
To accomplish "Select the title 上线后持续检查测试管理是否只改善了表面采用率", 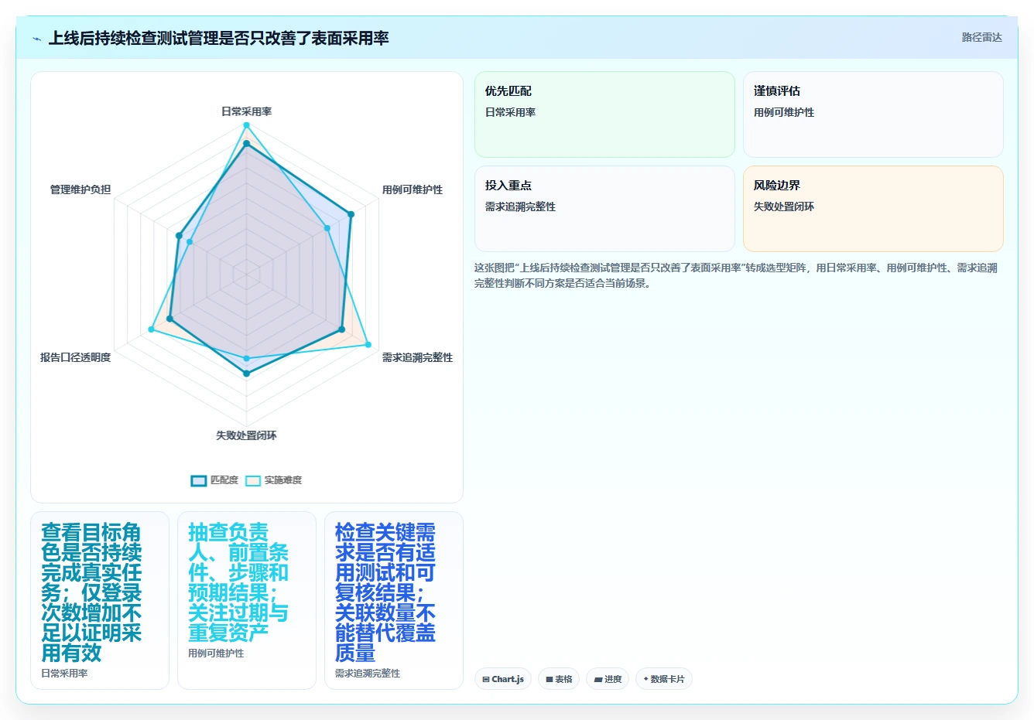I will pos(218,38).
